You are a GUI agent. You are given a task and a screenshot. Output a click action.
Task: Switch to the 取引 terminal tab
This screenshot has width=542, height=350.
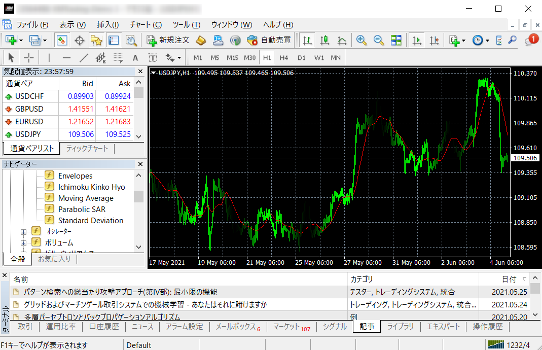tap(25, 327)
